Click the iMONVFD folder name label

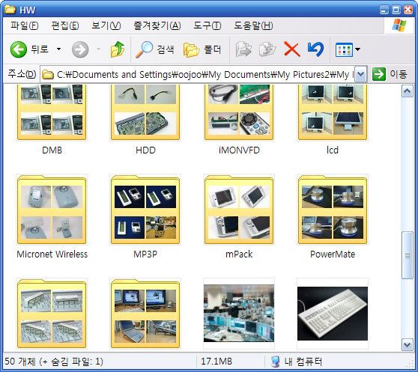tap(239, 150)
